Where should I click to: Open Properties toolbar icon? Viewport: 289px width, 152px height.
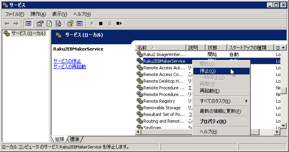coord(40,24)
